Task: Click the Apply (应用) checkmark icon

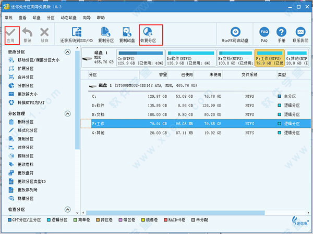Action: coord(10,32)
